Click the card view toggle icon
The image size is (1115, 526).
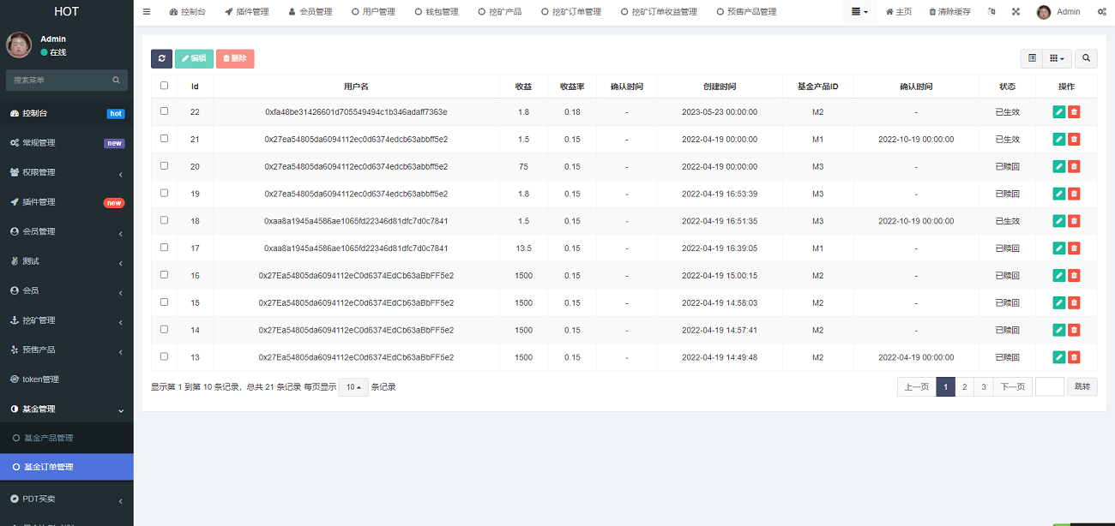click(x=1032, y=58)
